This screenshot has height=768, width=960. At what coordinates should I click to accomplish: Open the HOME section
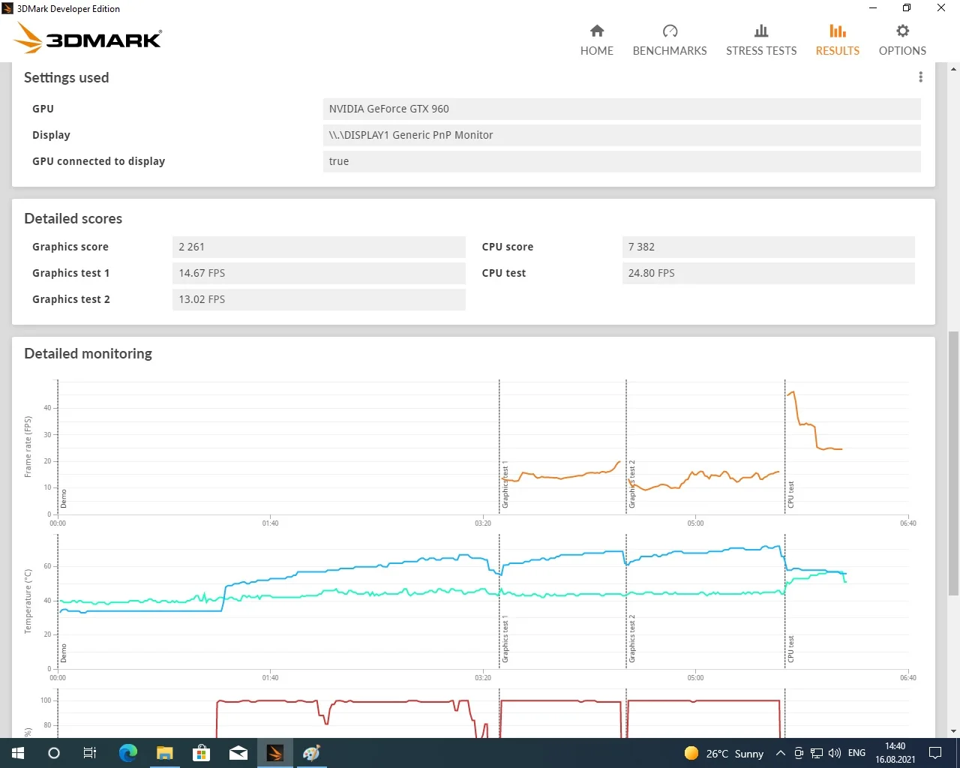[597, 40]
